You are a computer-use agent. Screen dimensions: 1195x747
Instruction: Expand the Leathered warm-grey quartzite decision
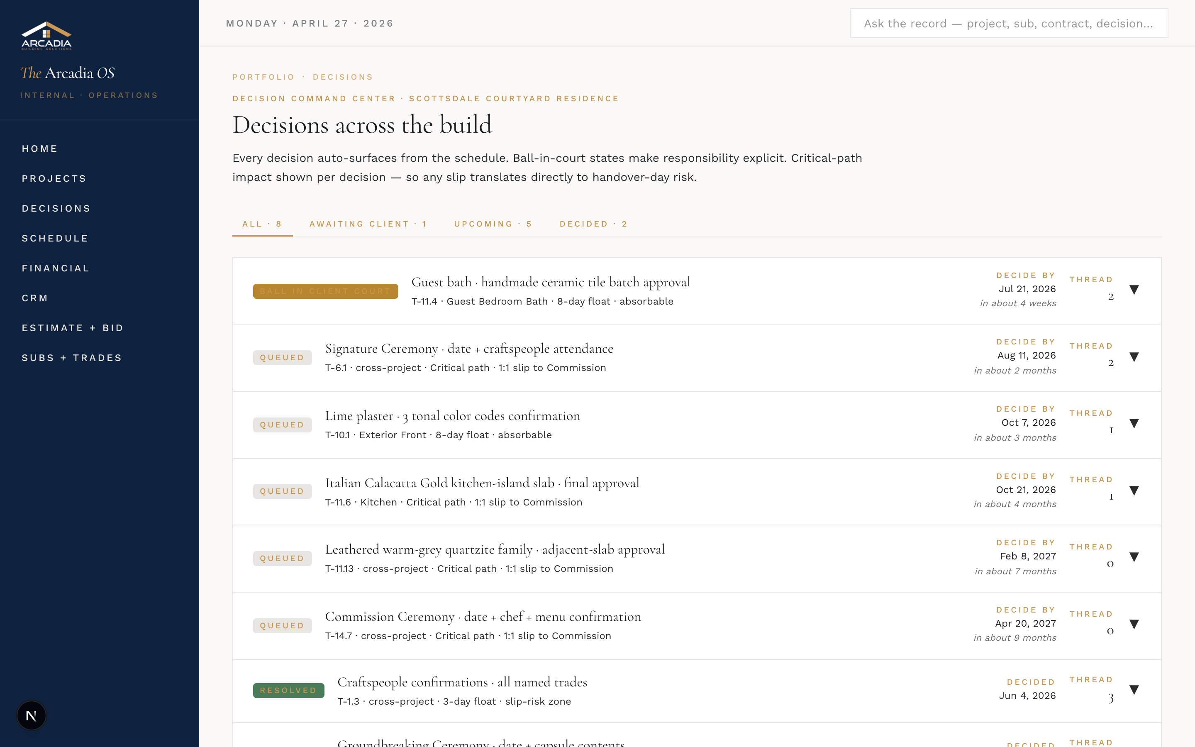[1134, 557]
